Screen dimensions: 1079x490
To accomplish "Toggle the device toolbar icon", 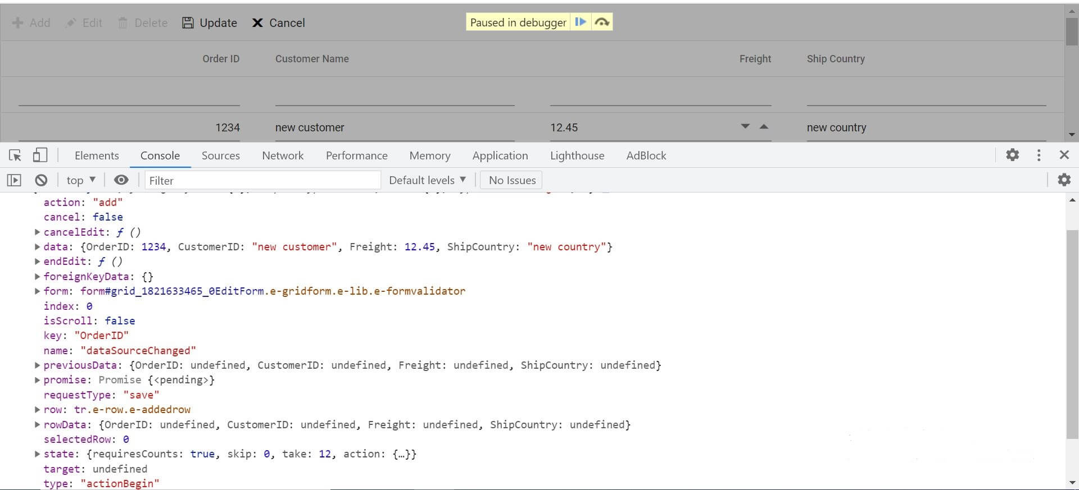I will (x=40, y=155).
